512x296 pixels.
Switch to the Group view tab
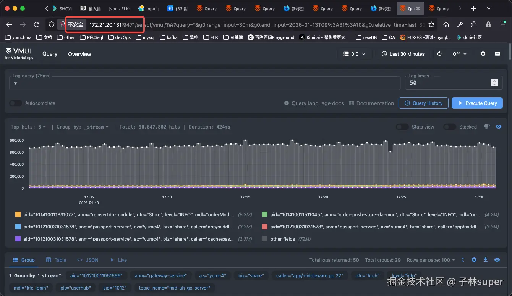click(x=24, y=260)
